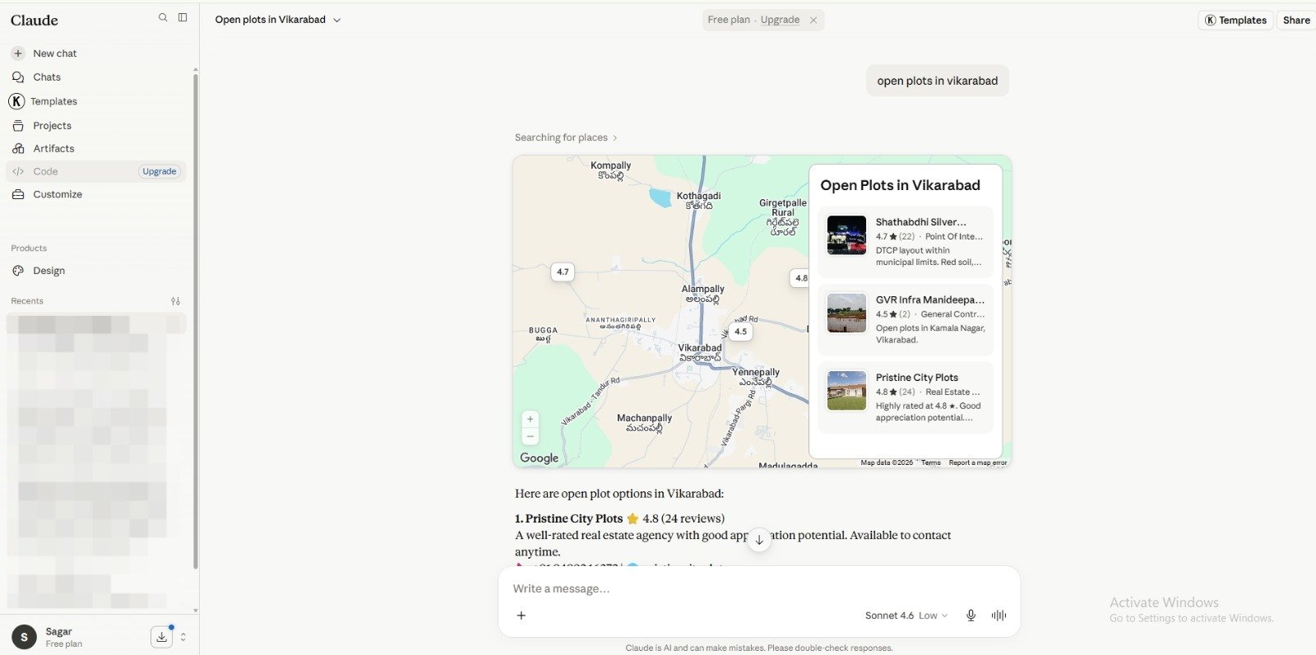The image size is (1316, 655).
Task: Start voice mode with waveform icon
Action: click(x=999, y=616)
